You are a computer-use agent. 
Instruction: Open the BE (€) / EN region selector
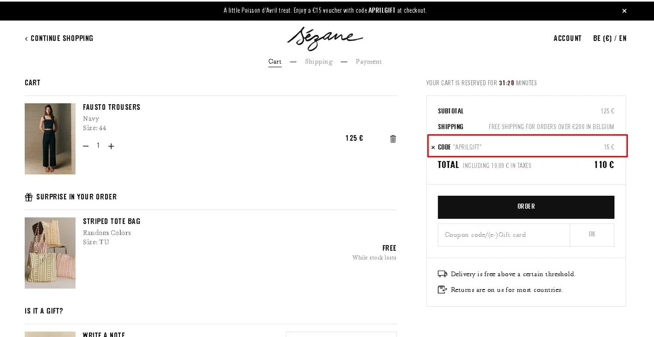(x=610, y=38)
